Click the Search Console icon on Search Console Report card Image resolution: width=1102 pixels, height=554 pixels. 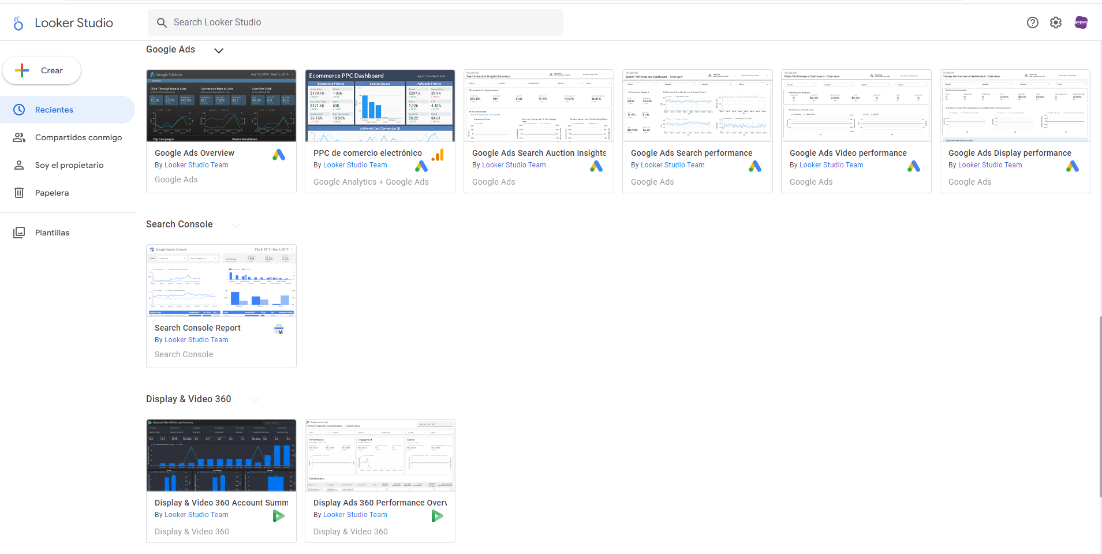click(279, 330)
